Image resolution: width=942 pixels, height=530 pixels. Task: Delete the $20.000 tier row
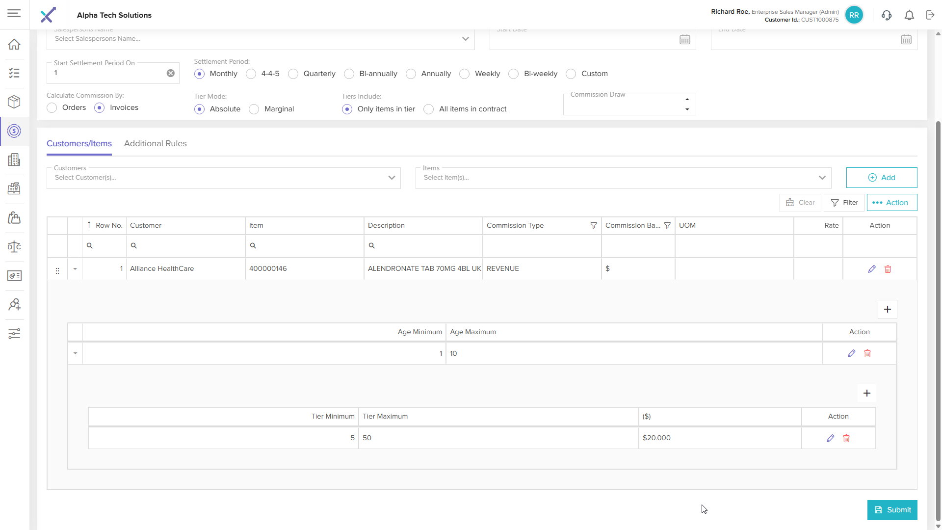tap(846, 438)
